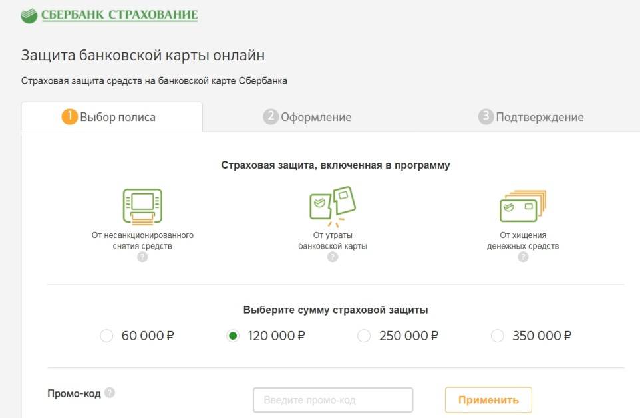Select the 60 000 ₽ coverage option

pyautogui.click(x=106, y=336)
